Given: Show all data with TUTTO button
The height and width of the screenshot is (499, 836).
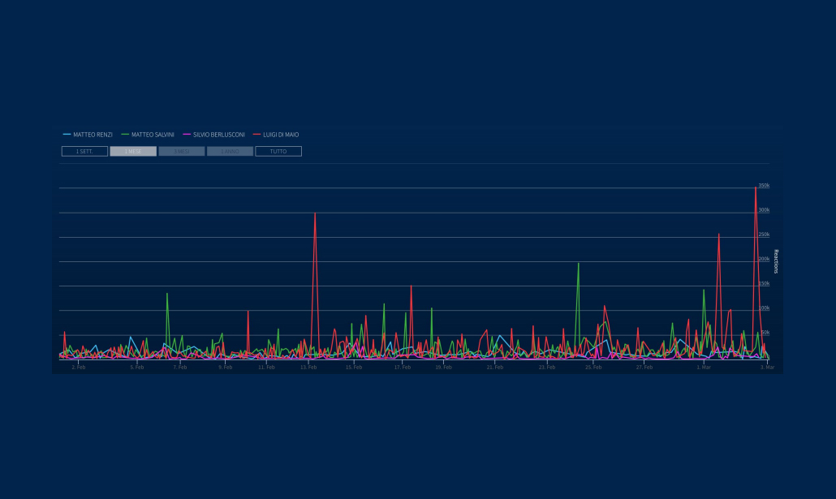Looking at the screenshot, I should [x=278, y=152].
